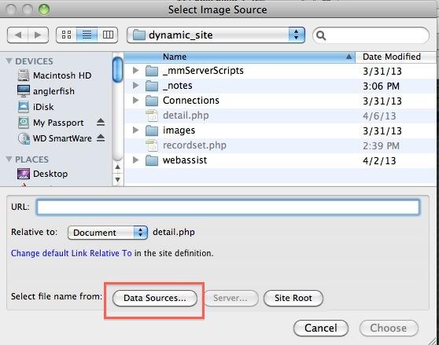Image resolution: width=439 pixels, height=345 pixels.
Task: Open the Change default Link Relative To link
Action: click(x=71, y=253)
